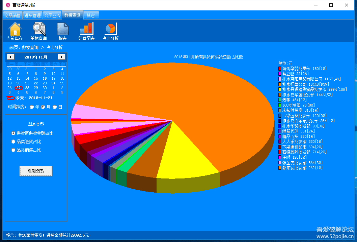
Task: Go to previous month in calendar
Action: click(x=10, y=57)
